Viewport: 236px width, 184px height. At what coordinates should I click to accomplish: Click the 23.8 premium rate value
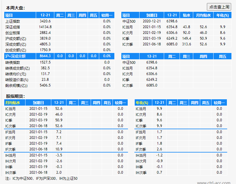point(45,80)
